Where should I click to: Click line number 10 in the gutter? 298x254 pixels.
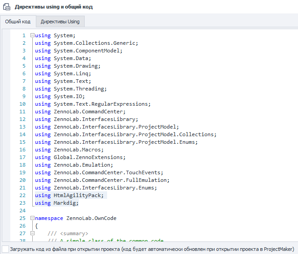click(22, 104)
